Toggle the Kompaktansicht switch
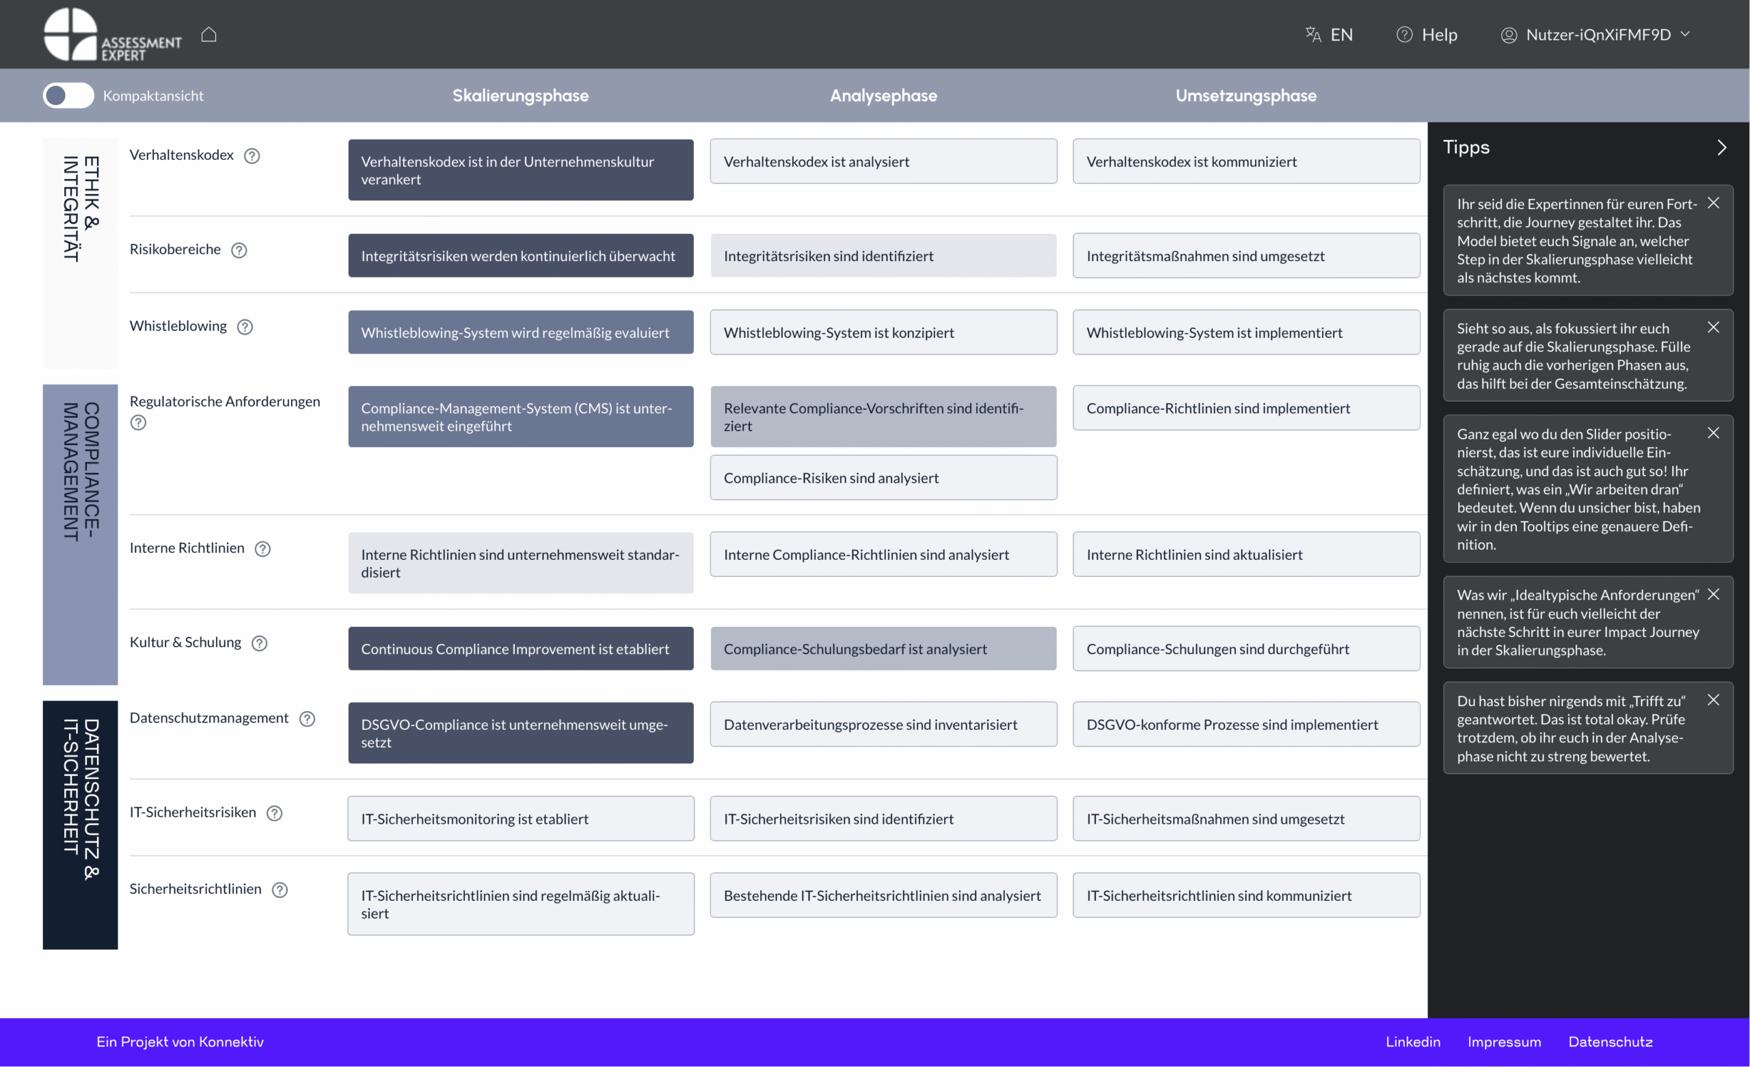The width and height of the screenshot is (1750, 1067). point(68,95)
